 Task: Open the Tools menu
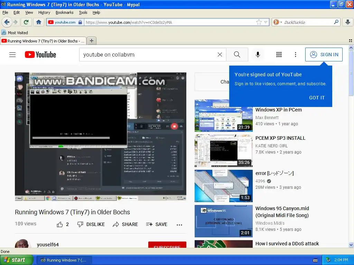(83, 12)
